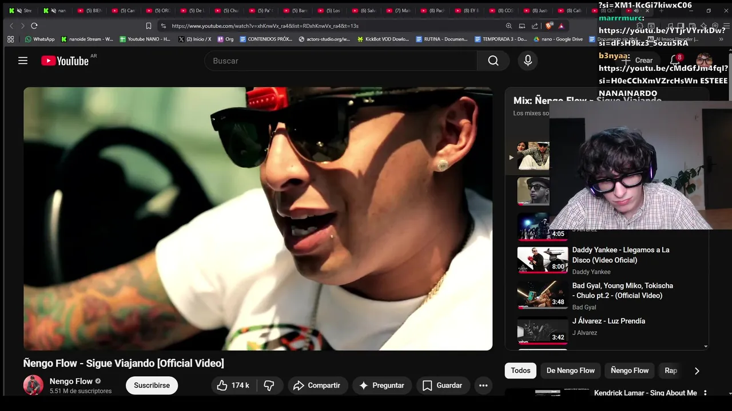This screenshot has height=411, width=732.
Task: Click 'J Álvarez - Luz Prendía' title text
Action: coord(608,321)
